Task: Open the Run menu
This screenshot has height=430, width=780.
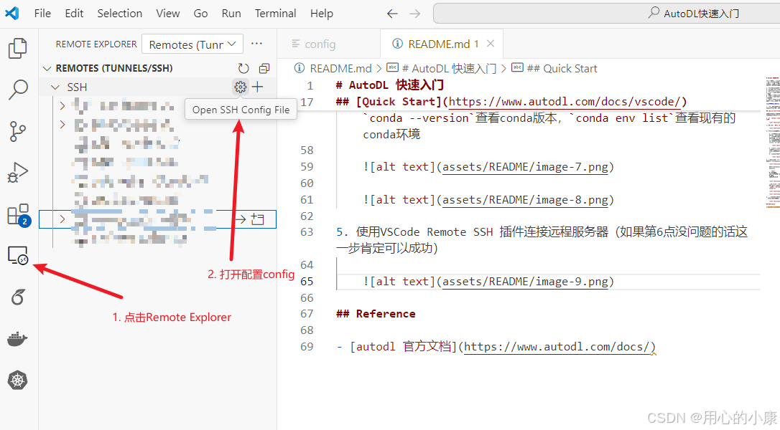Action: tap(231, 14)
